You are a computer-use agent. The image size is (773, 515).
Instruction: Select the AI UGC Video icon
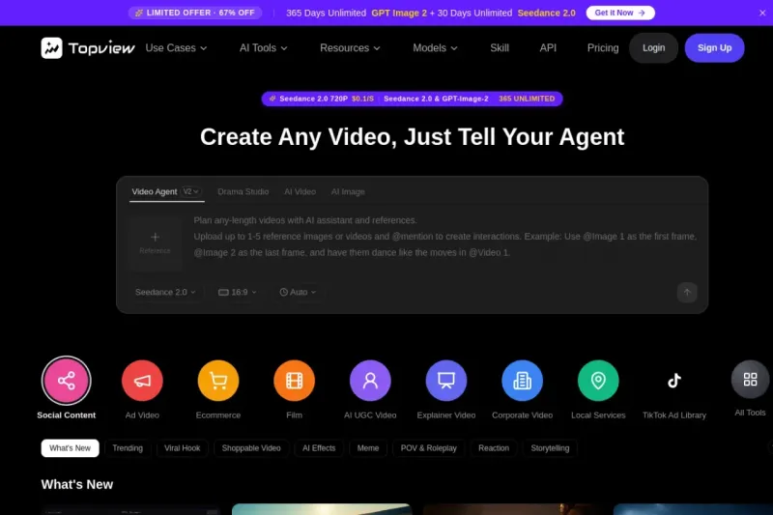point(370,381)
